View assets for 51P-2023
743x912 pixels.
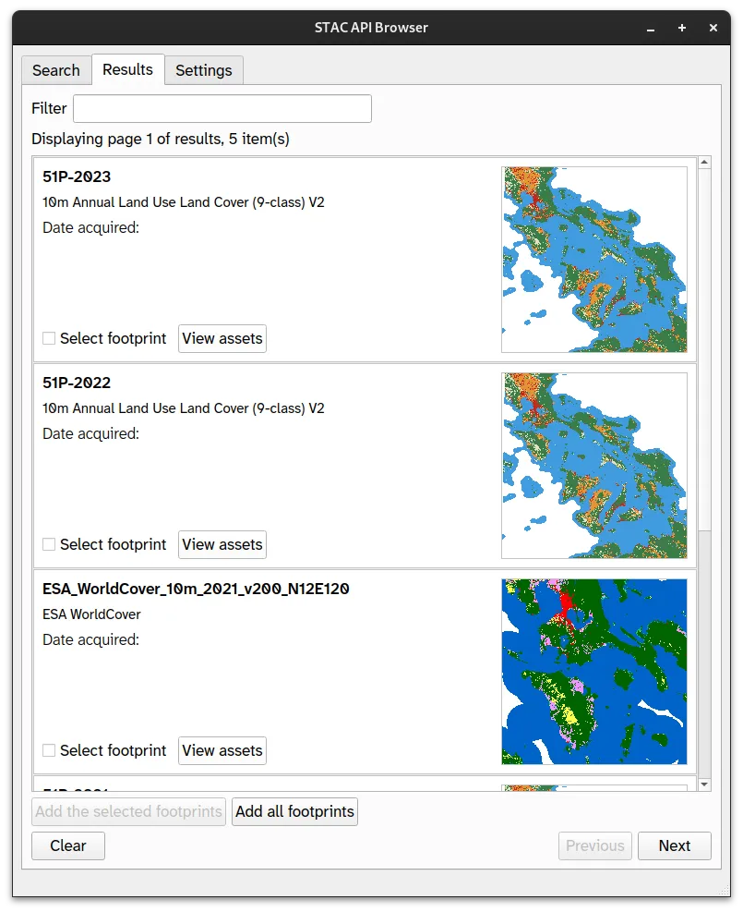(222, 339)
